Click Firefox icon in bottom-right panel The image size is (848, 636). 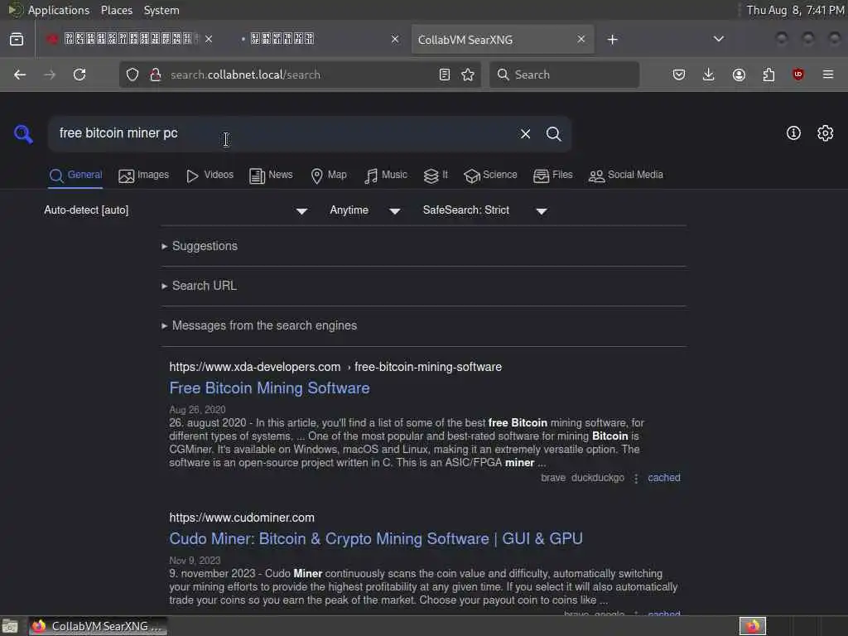[752, 626]
